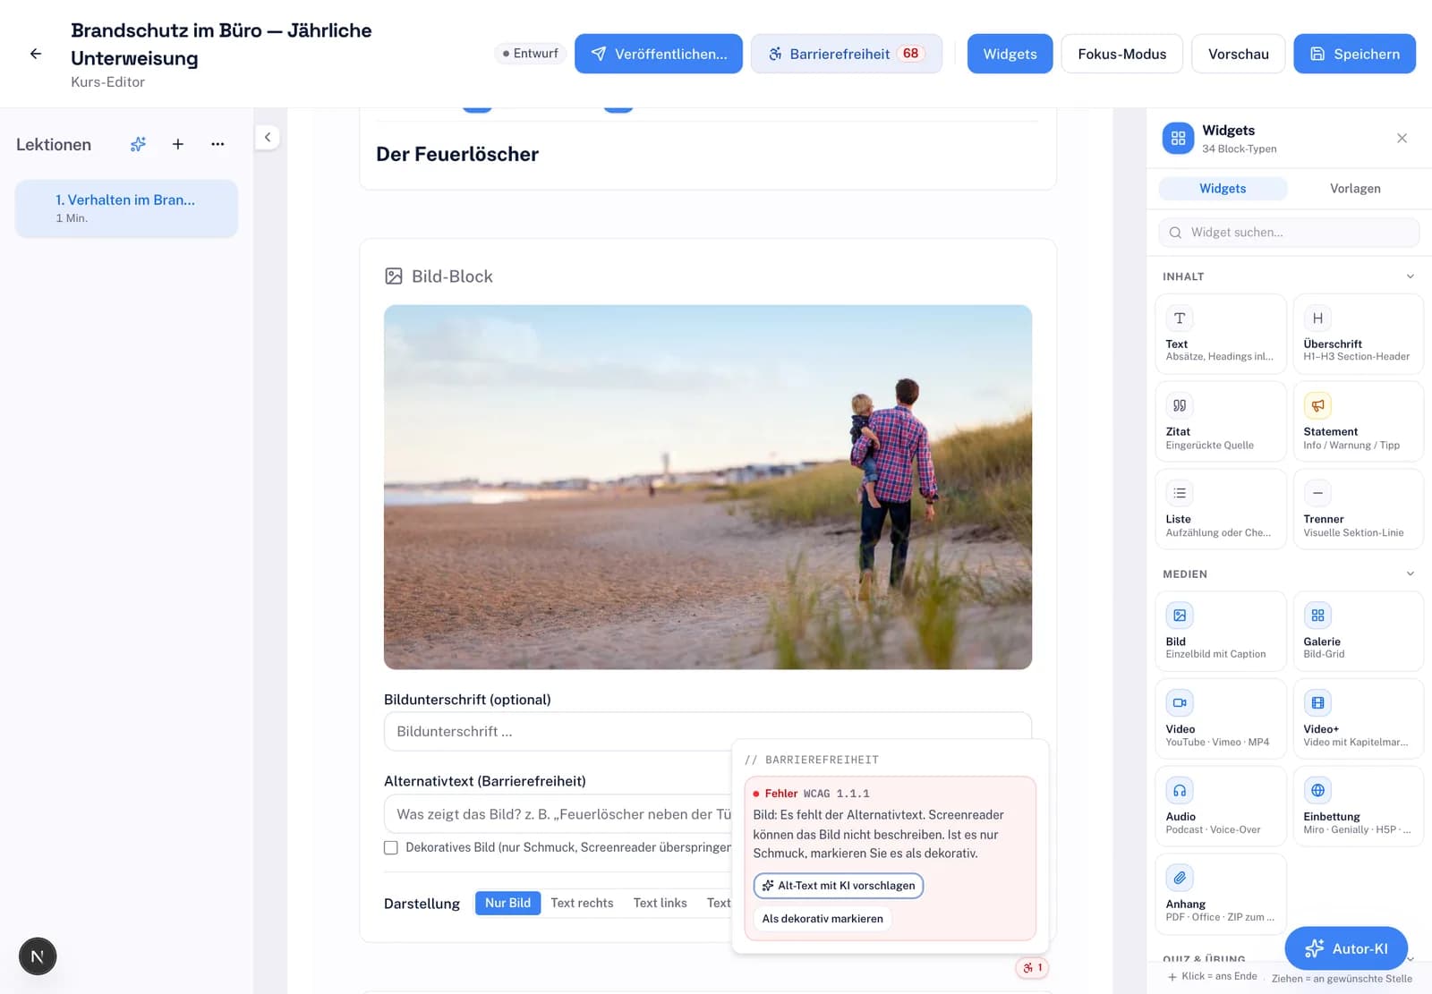1432x994 pixels.
Task: Close the Widgets panel
Action: coord(1402,138)
